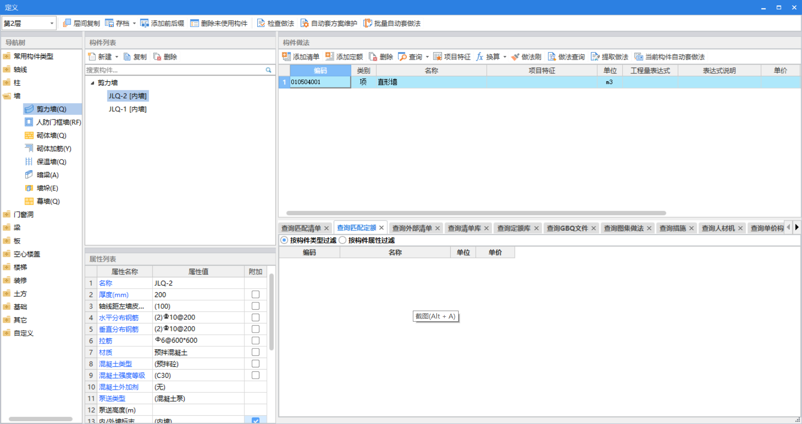
Task: Click the 属性列表 vertical scrollbar
Action: 271,312
